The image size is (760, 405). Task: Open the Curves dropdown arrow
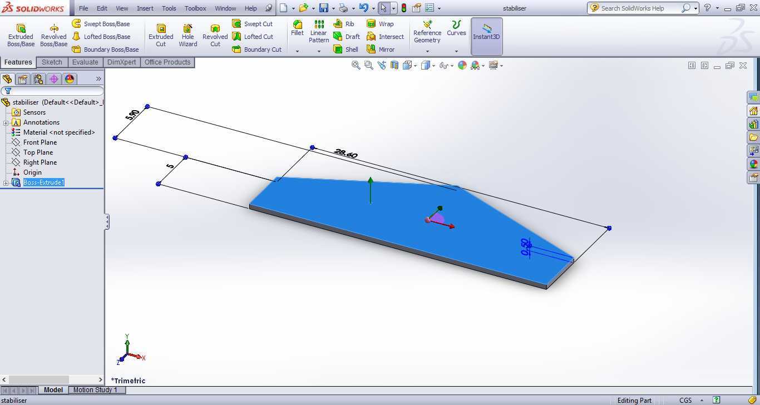456,51
